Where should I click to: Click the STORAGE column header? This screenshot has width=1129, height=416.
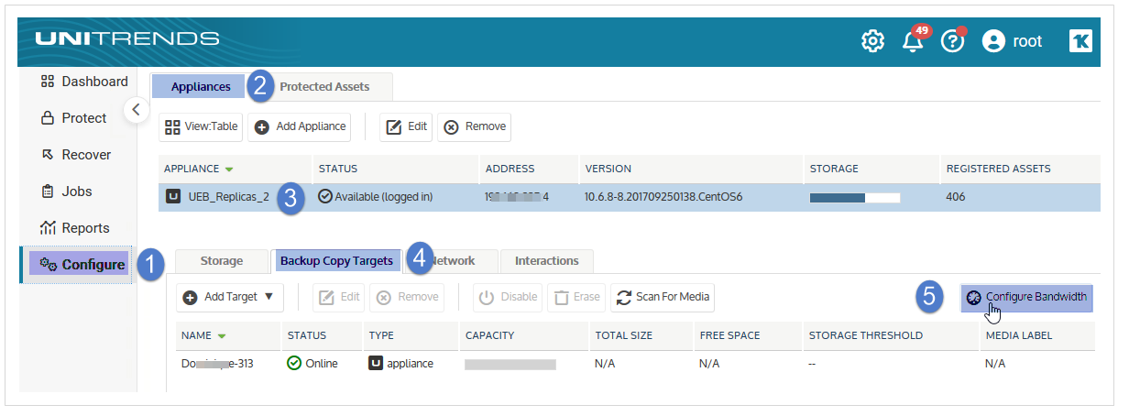coord(834,169)
